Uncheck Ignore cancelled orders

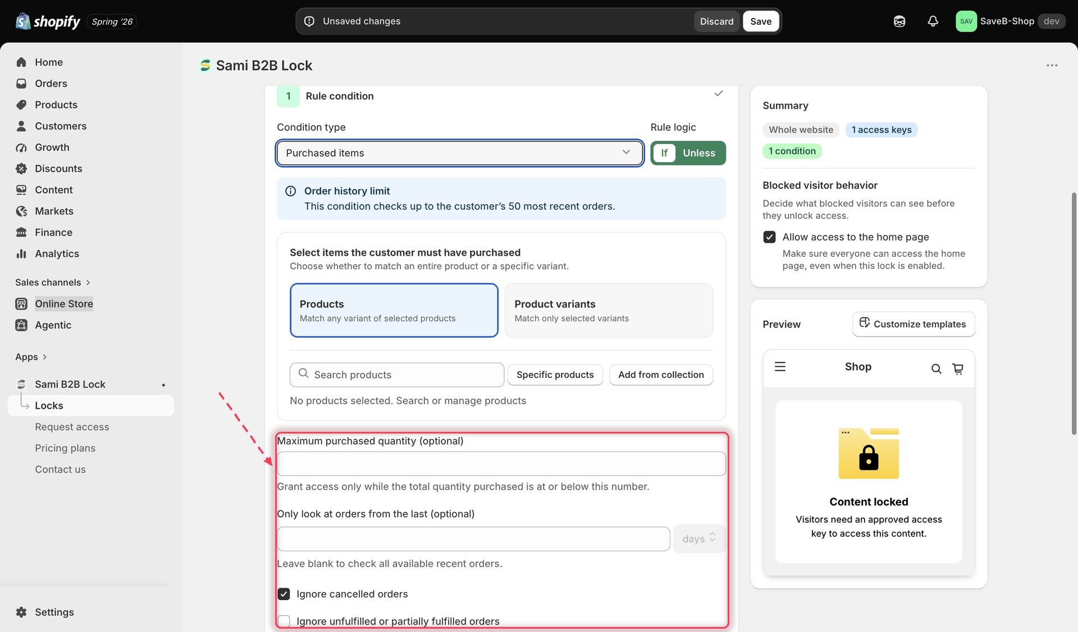[x=284, y=594]
